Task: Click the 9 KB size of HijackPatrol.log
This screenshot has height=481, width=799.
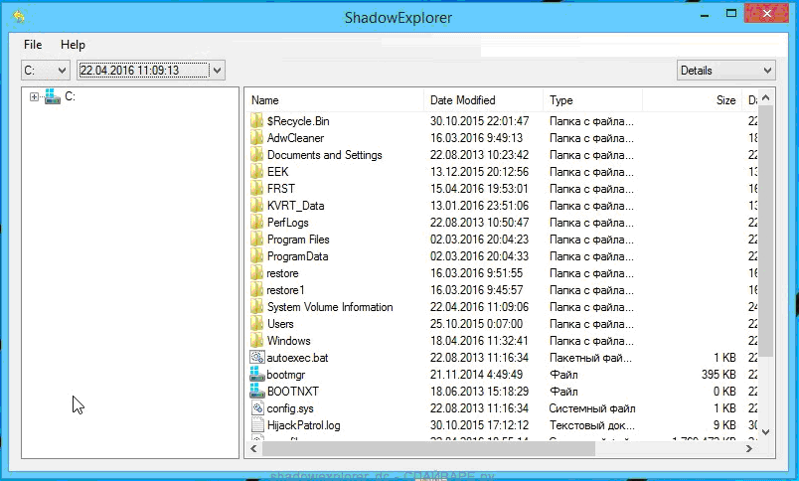Action: tap(724, 425)
